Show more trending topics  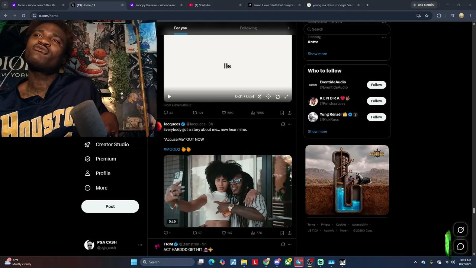317,54
